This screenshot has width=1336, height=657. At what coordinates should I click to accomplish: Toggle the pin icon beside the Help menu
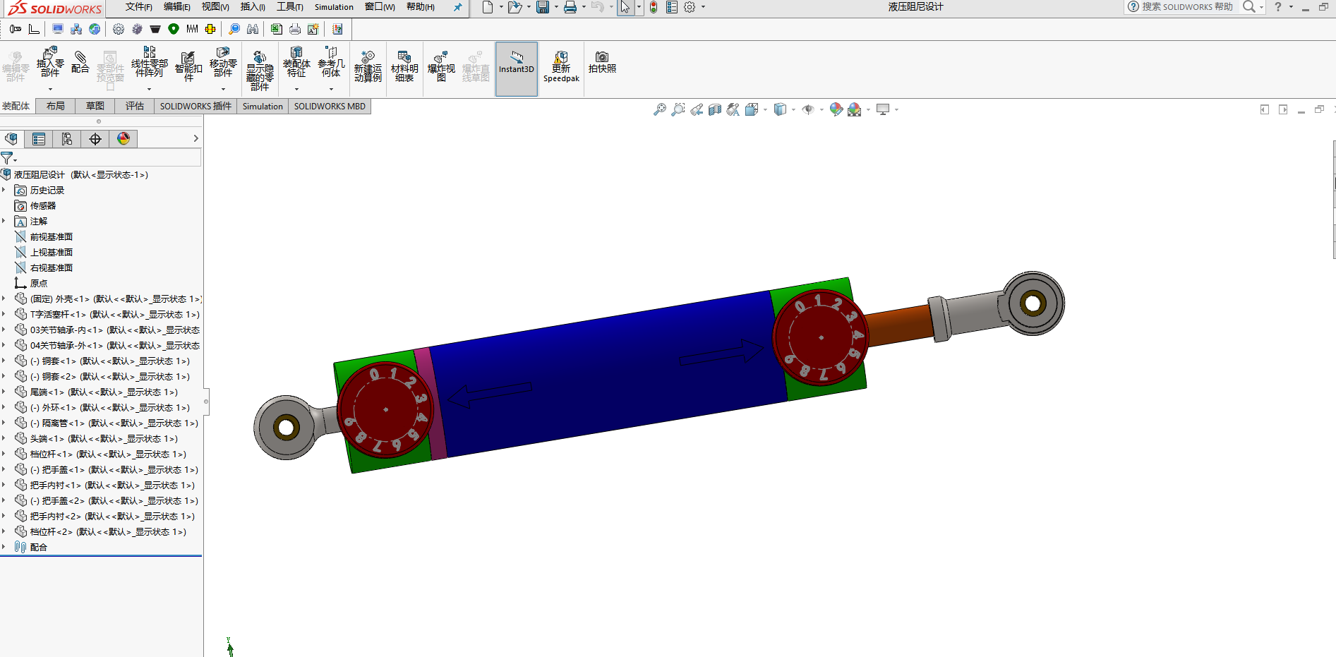pyautogui.click(x=457, y=7)
